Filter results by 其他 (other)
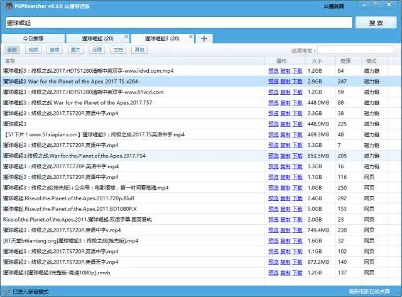 click(139, 50)
